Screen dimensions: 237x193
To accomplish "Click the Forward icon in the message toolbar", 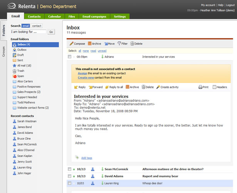I will pos(91,87).
